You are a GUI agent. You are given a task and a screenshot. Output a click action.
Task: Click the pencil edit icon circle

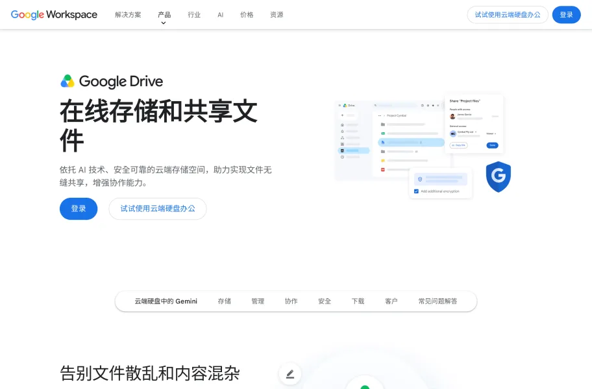(290, 374)
